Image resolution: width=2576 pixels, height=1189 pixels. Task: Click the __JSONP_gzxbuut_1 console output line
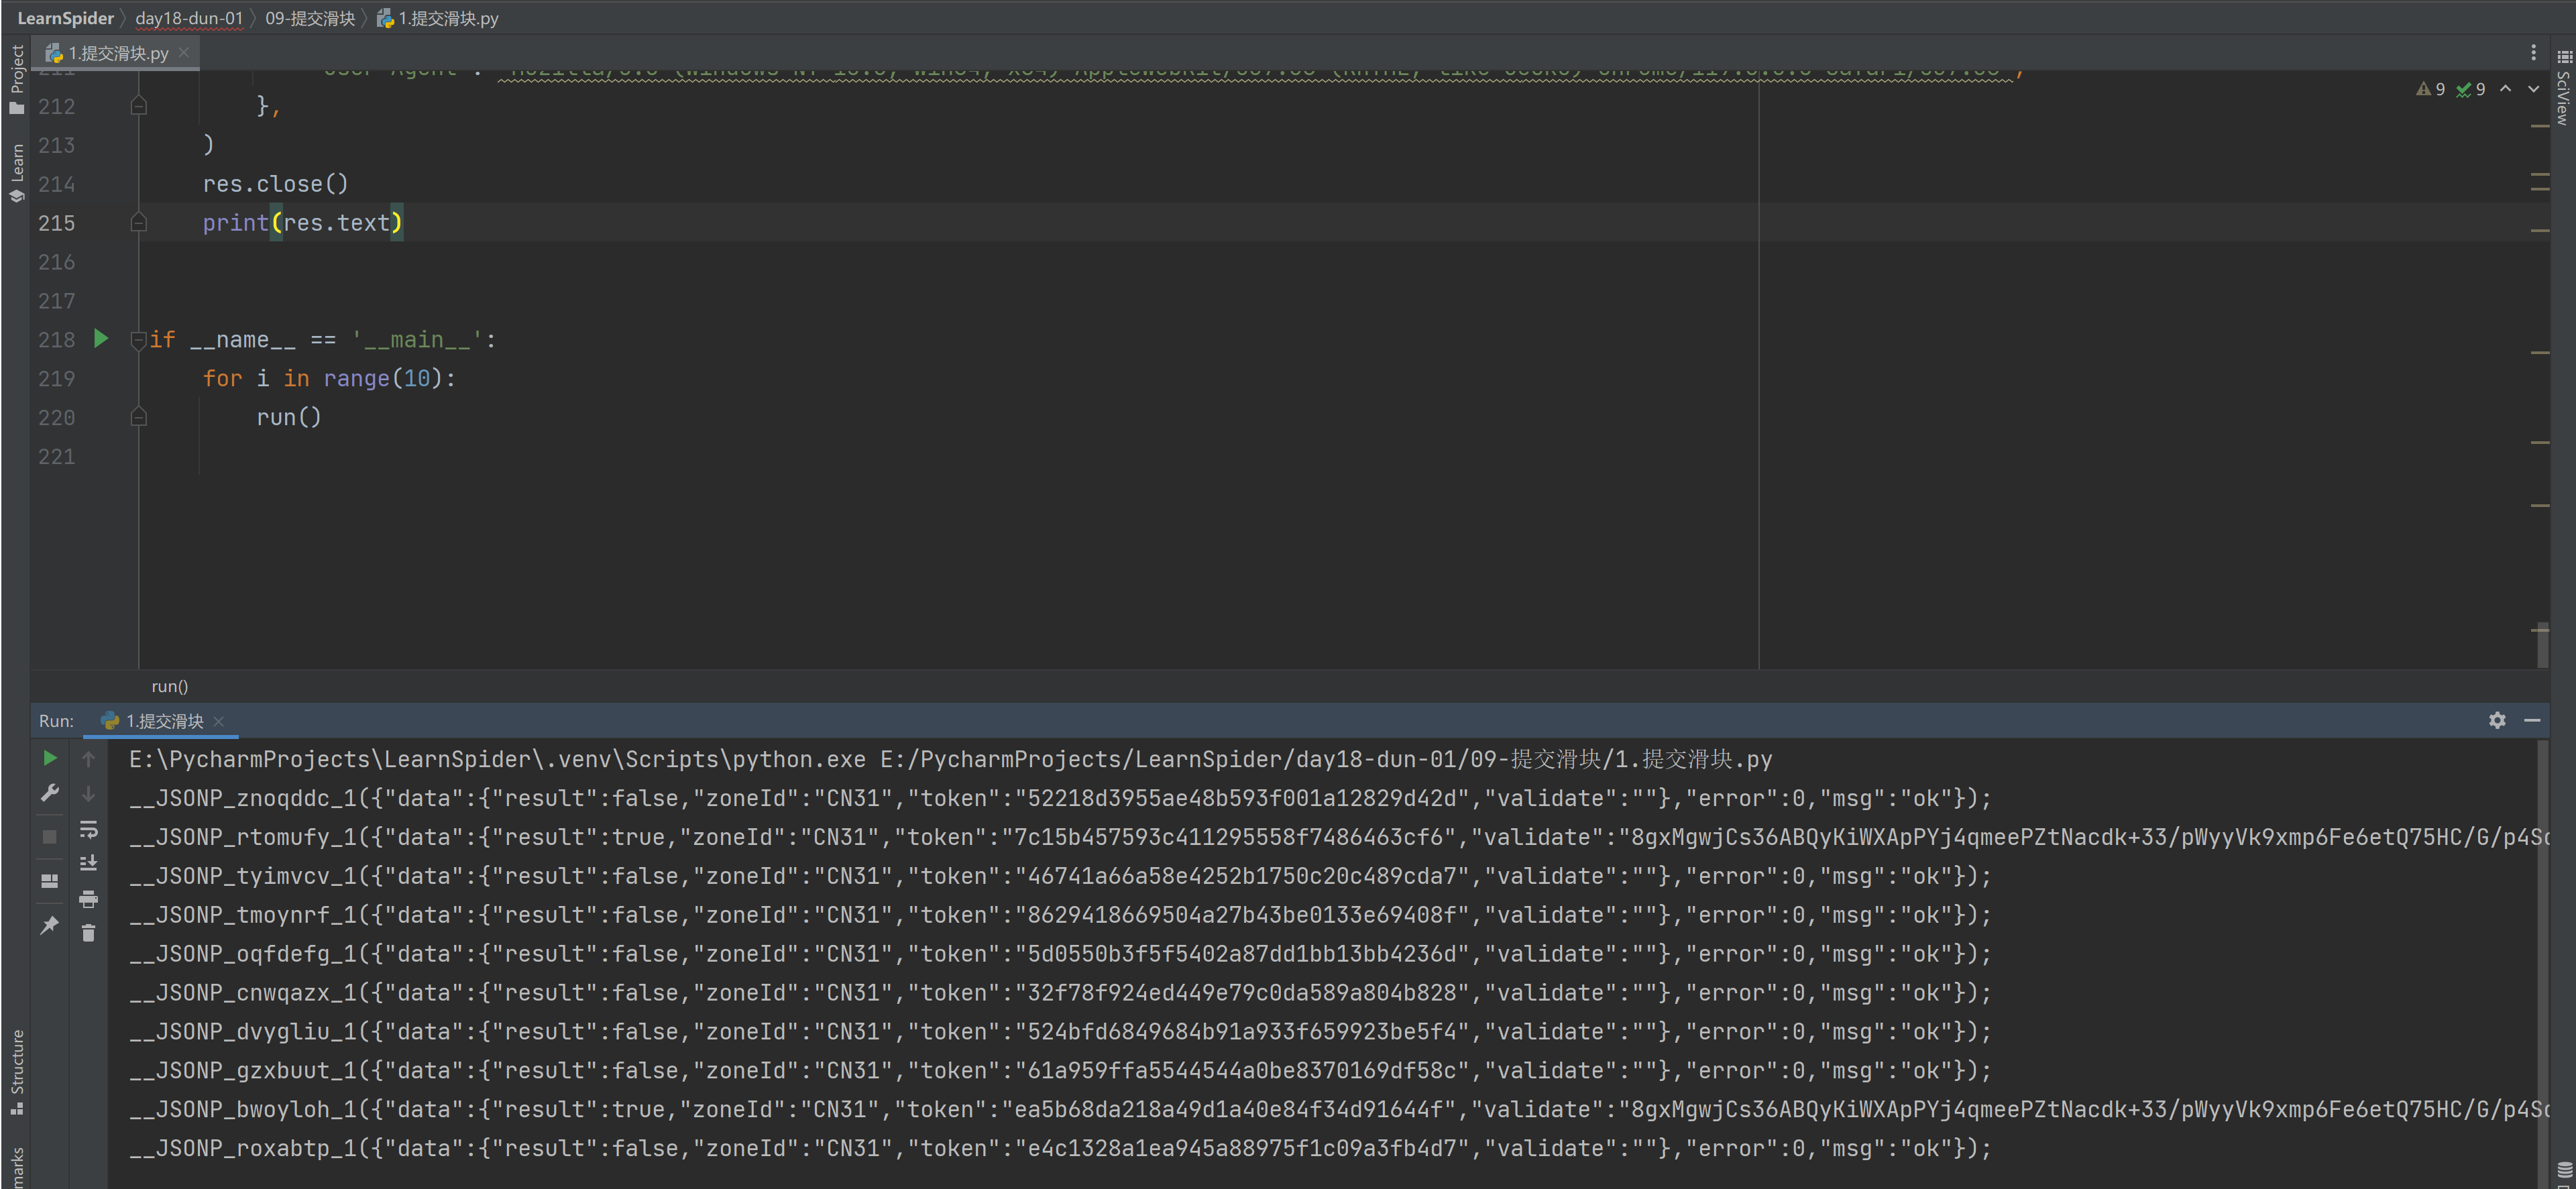coord(1060,1070)
